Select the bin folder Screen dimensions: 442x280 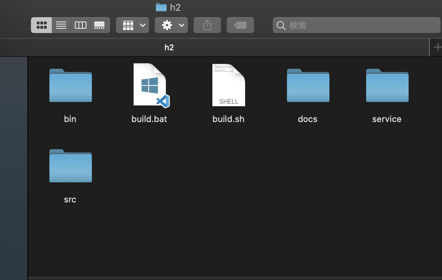pos(70,86)
